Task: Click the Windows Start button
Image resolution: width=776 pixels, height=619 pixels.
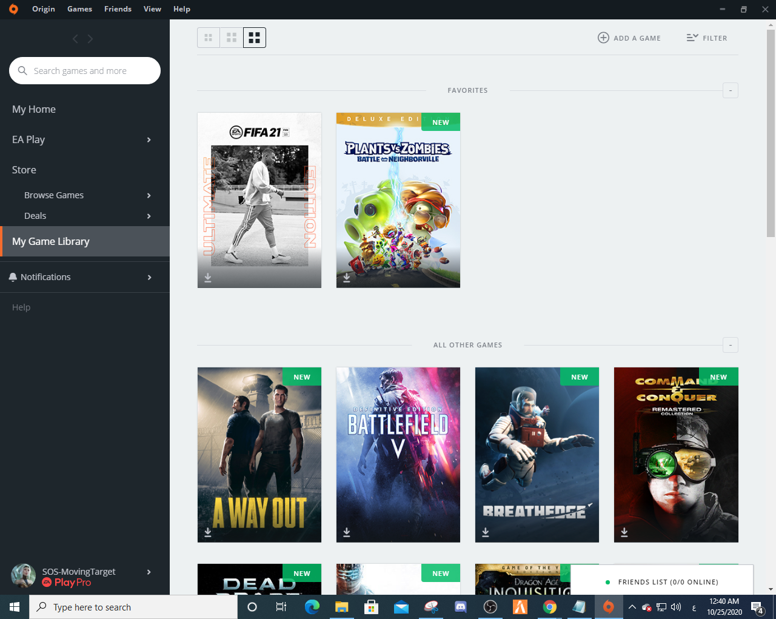Action: click(x=15, y=607)
